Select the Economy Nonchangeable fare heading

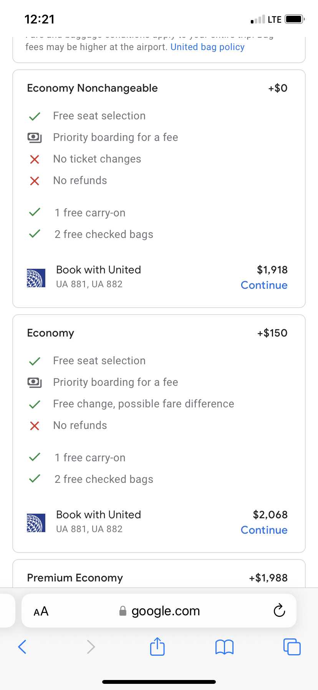click(x=92, y=88)
